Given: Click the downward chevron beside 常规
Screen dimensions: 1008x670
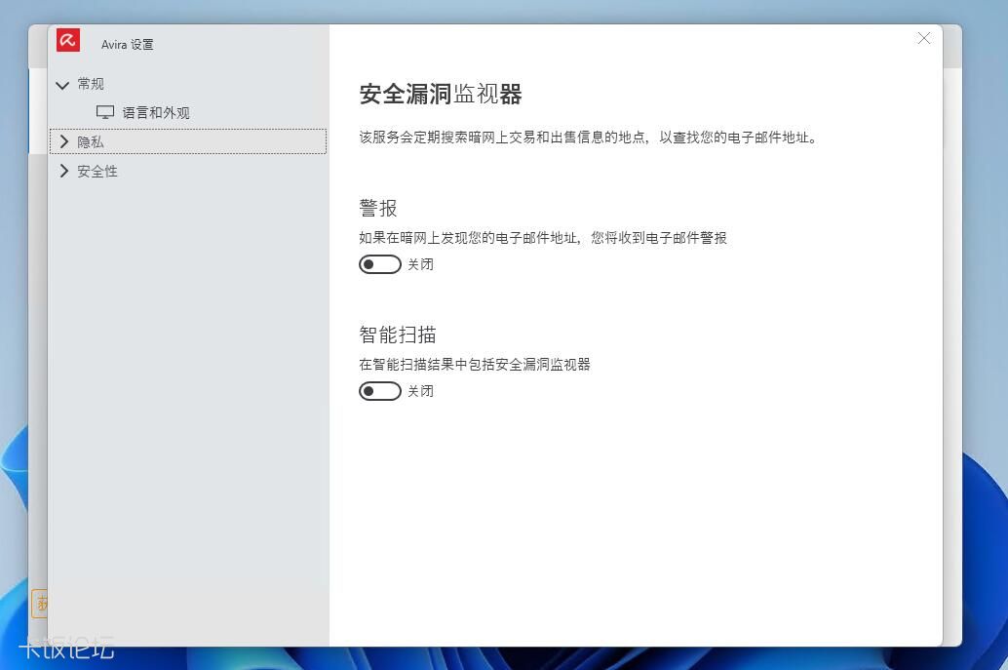Looking at the screenshot, I should coord(62,84).
